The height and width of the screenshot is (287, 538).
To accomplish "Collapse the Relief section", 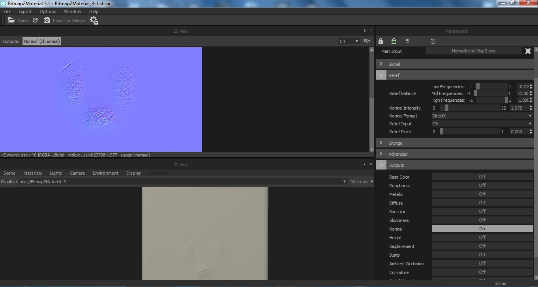I will (x=381, y=75).
